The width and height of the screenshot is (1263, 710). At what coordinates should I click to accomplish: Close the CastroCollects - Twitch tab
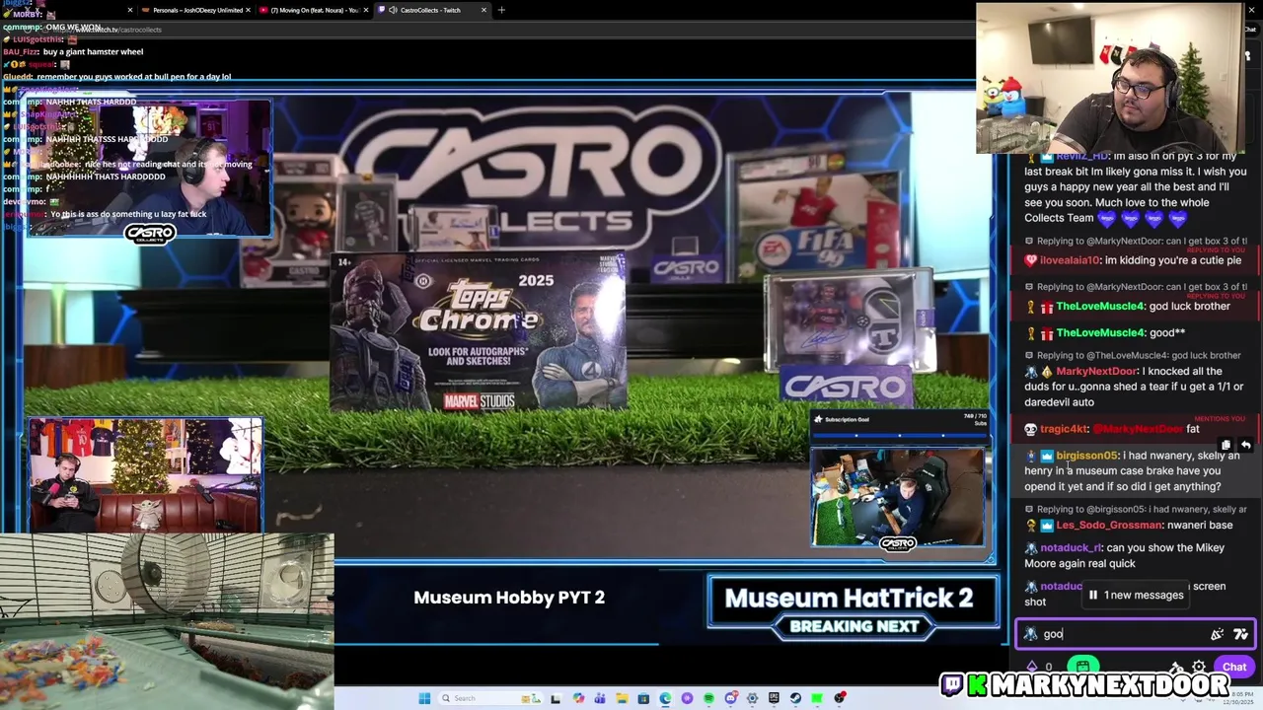[483, 10]
